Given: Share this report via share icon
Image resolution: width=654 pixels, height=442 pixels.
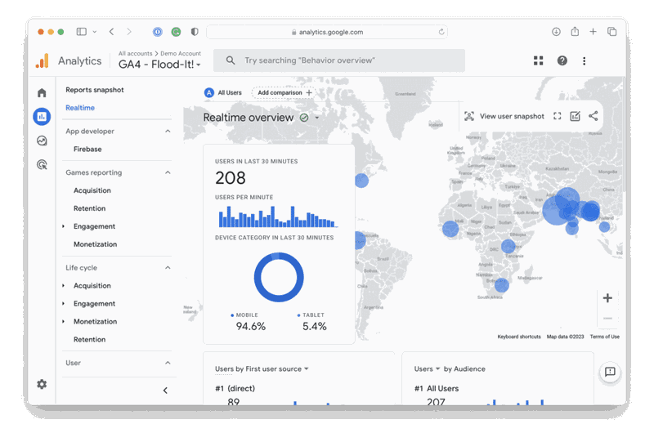Looking at the screenshot, I should tap(594, 116).
